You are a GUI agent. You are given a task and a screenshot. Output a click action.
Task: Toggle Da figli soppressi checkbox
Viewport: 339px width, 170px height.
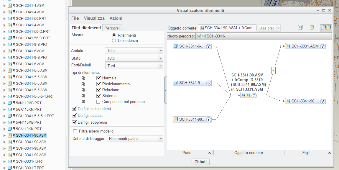pyautogui.click(x=74, y=122)
